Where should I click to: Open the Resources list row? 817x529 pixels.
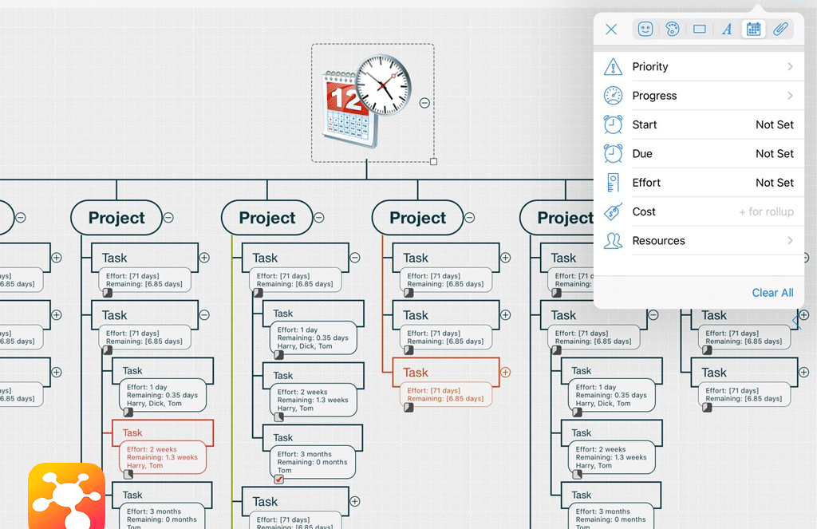click(x=699, y=241)
